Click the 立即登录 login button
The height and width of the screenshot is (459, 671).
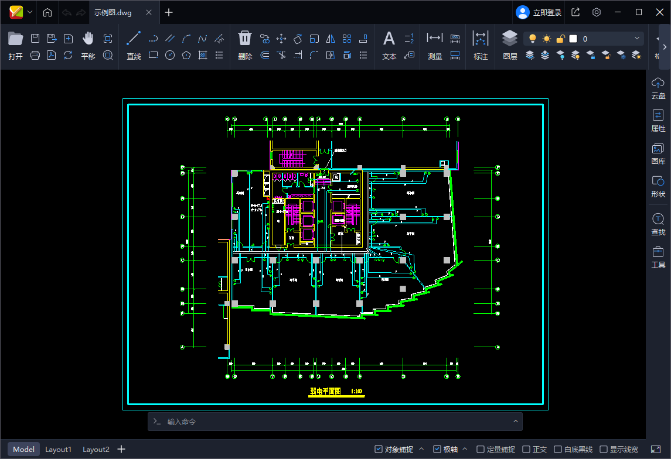click(x=539, y=12)
